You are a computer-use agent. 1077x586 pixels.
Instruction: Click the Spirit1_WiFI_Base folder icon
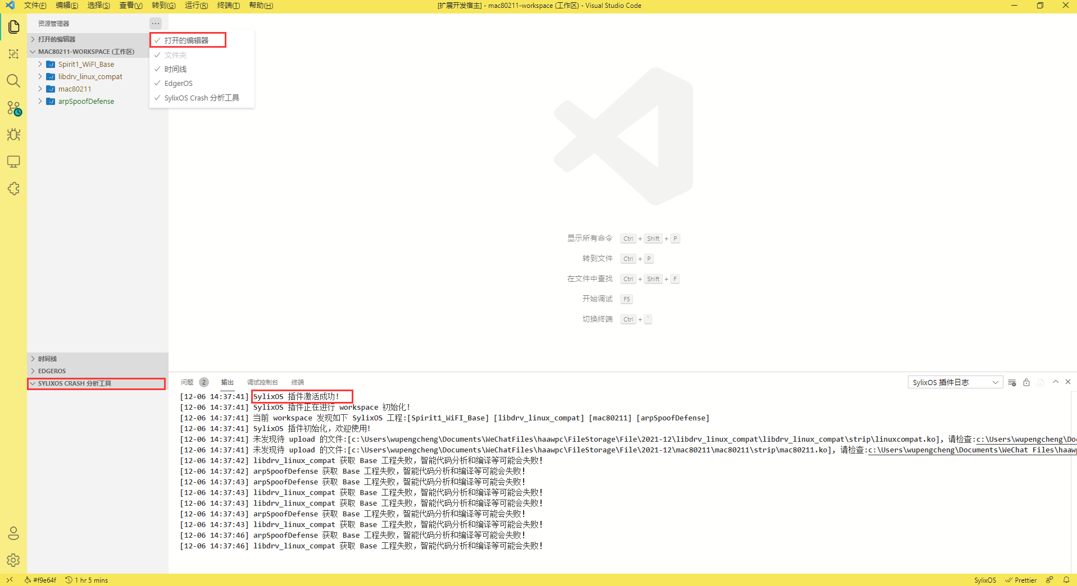click(x=51, y=64)
